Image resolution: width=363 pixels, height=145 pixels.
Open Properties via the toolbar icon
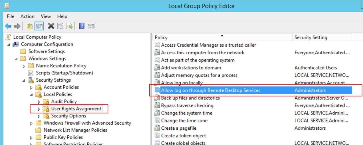point(60,26)
